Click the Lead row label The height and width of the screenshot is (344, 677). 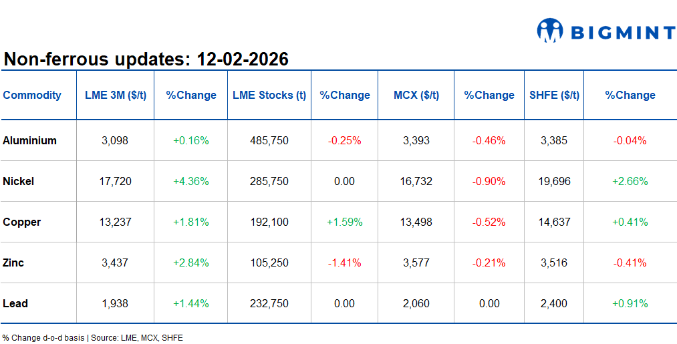[15, 303]
